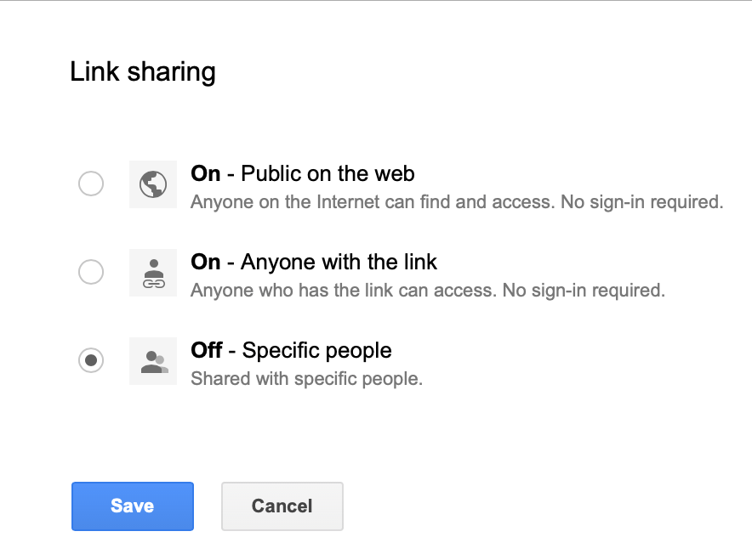Select the Public on the web radio button
The height and width of the screenshot is (554, 752).
click(x=91, y=184)
